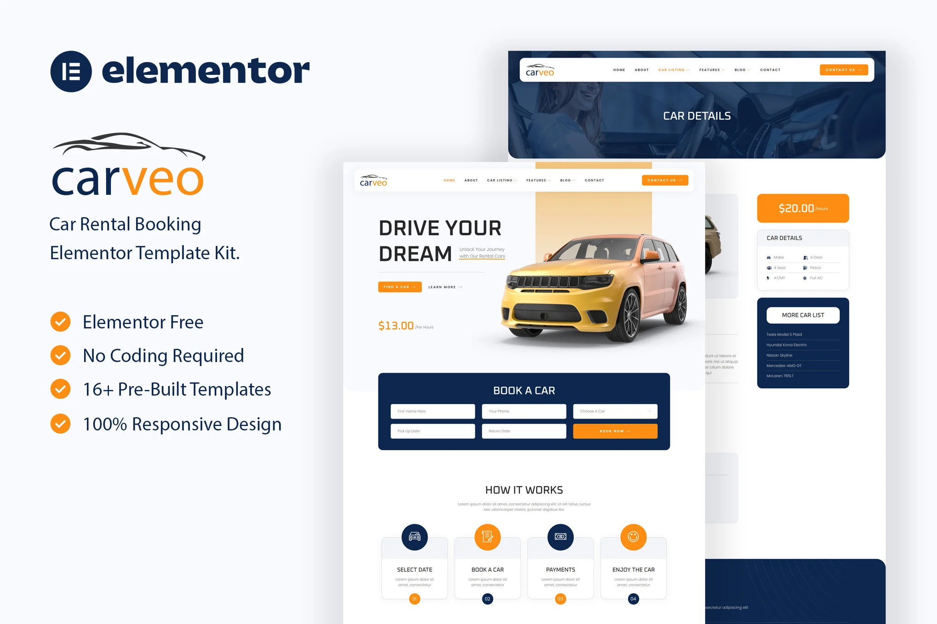
Task: Click the 4-door car detail icon
Action: click(x=806, y=257)
